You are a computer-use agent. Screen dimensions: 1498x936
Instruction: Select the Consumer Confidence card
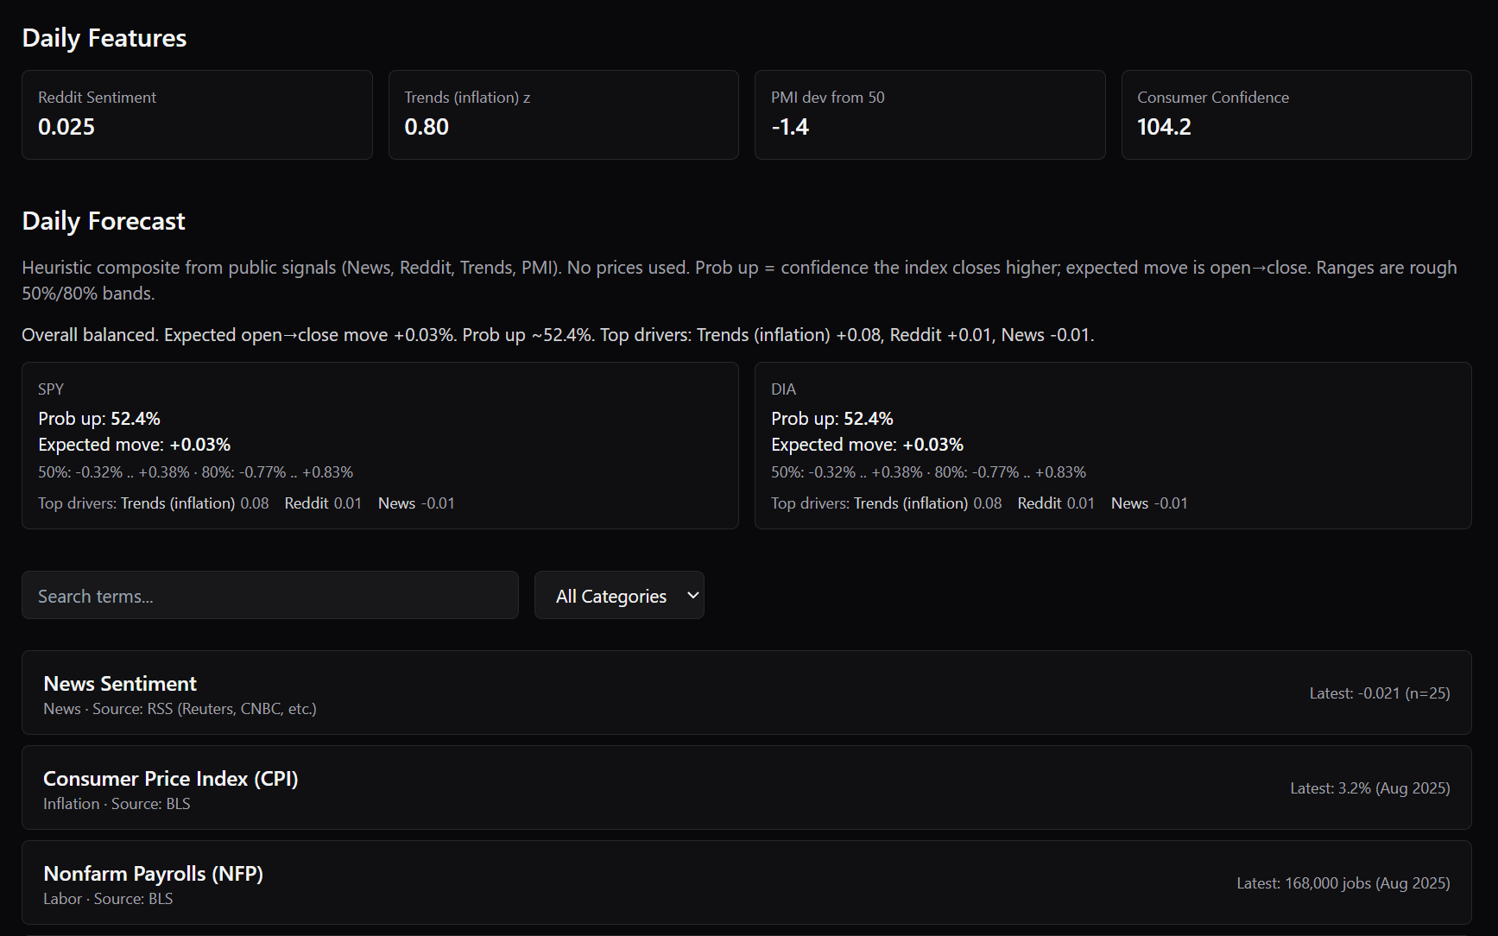(x=1296, y=115)
